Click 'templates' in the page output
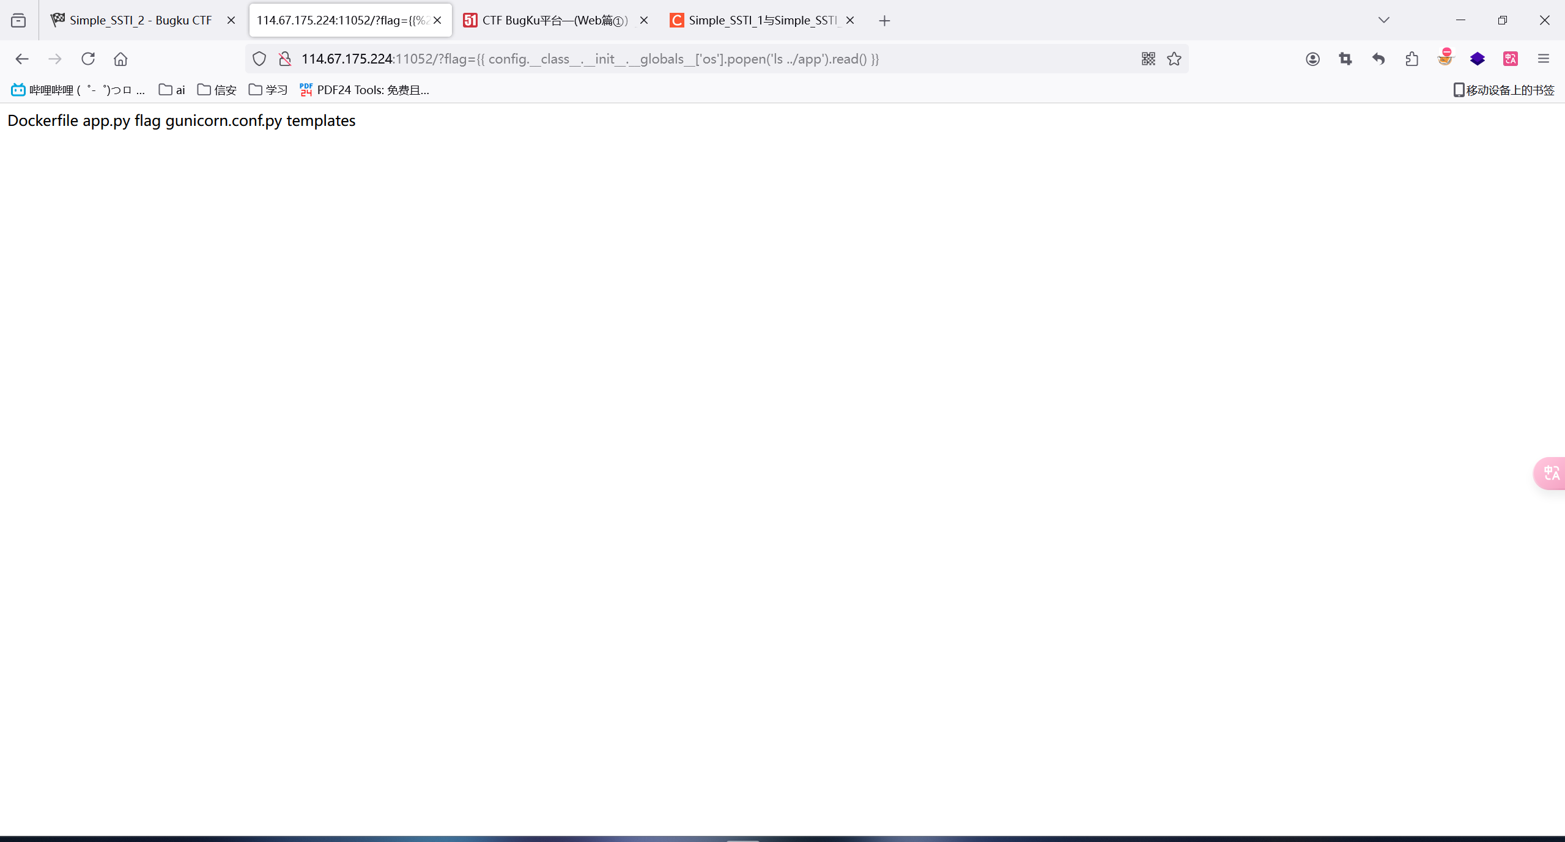1565x842 pixels. point(321,121)
